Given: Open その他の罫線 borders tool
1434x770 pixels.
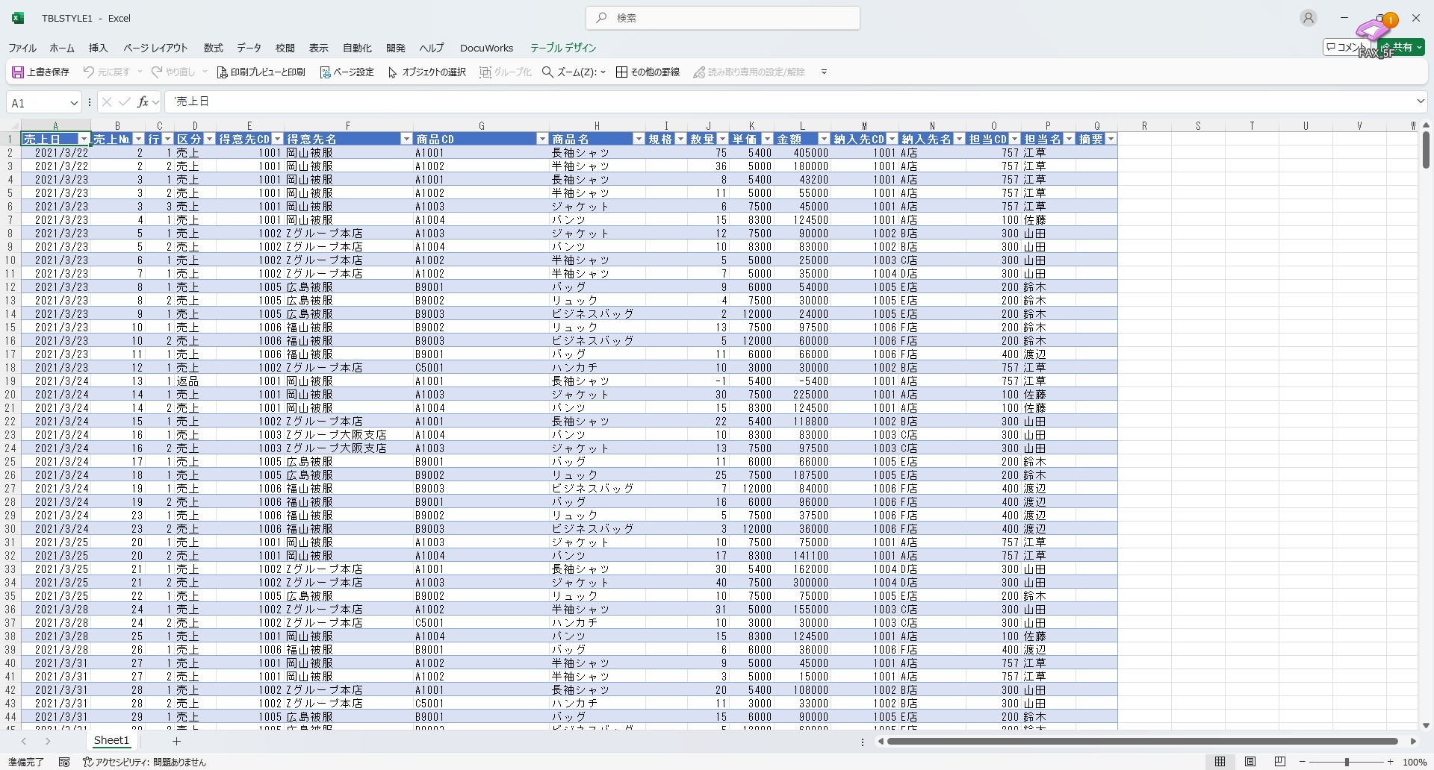Looking at the screenshot, I should (x=647, y=72).
